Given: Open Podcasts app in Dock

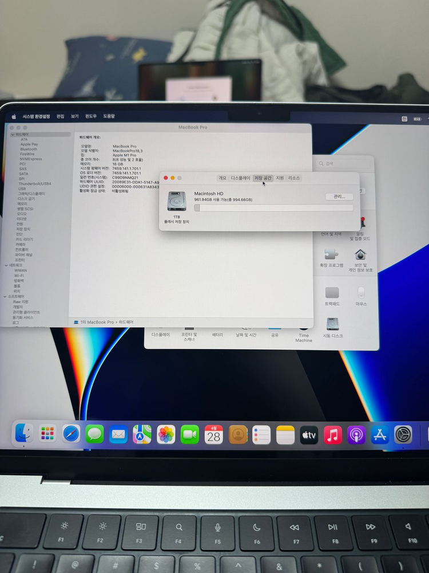Looking at the screenshot, I should (356, 435).
